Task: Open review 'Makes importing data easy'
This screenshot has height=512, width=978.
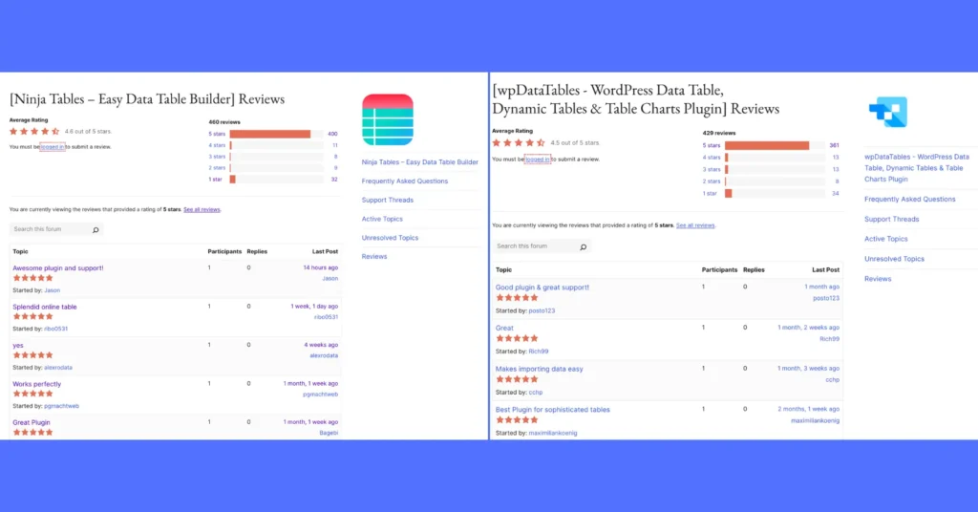Action: point(540,369)
